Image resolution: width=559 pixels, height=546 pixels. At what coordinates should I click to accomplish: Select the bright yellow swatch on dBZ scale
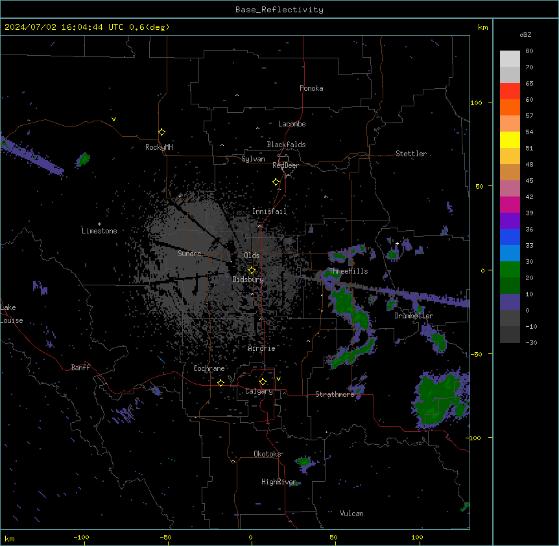tap(510, 139)
